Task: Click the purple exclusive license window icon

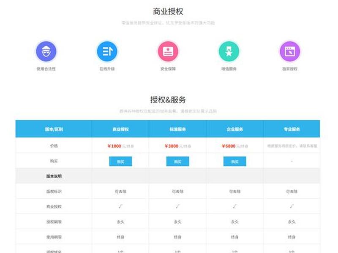Action: tap(290, 51)
